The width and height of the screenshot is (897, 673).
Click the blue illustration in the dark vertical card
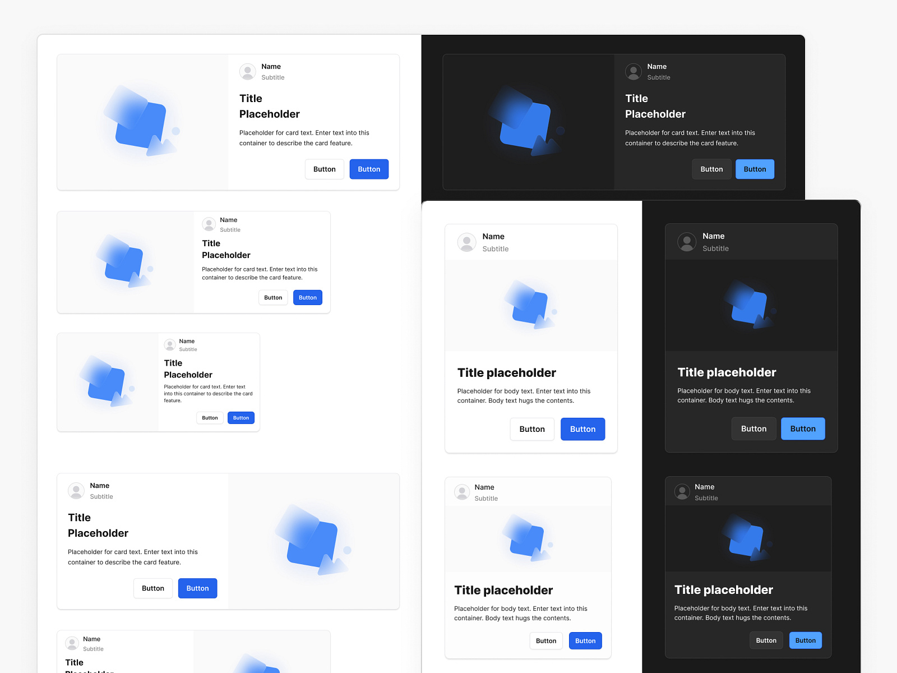pos(750,306)
